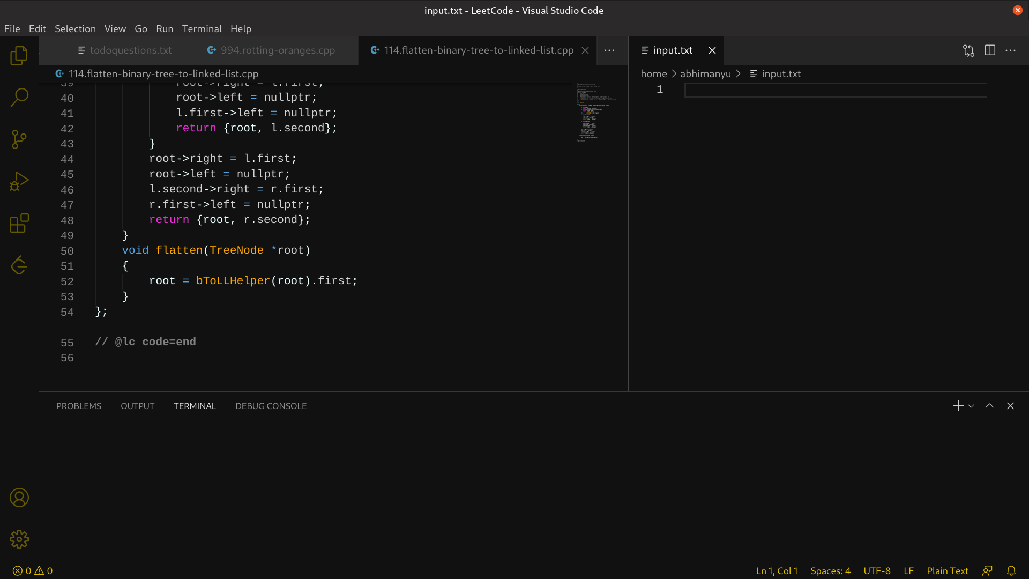Click the input.txt breadcrumb segment
This screenshot has height=579, width=1029.
(776, 74)
